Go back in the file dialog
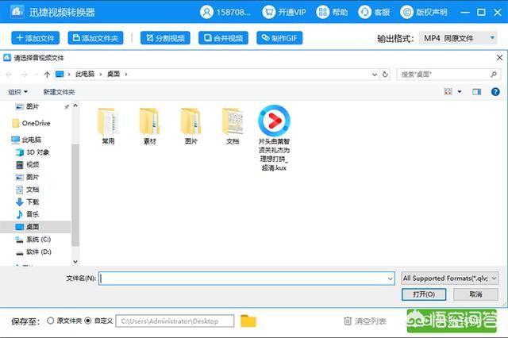Screen dimensions: 508x338 coord(9,75)
